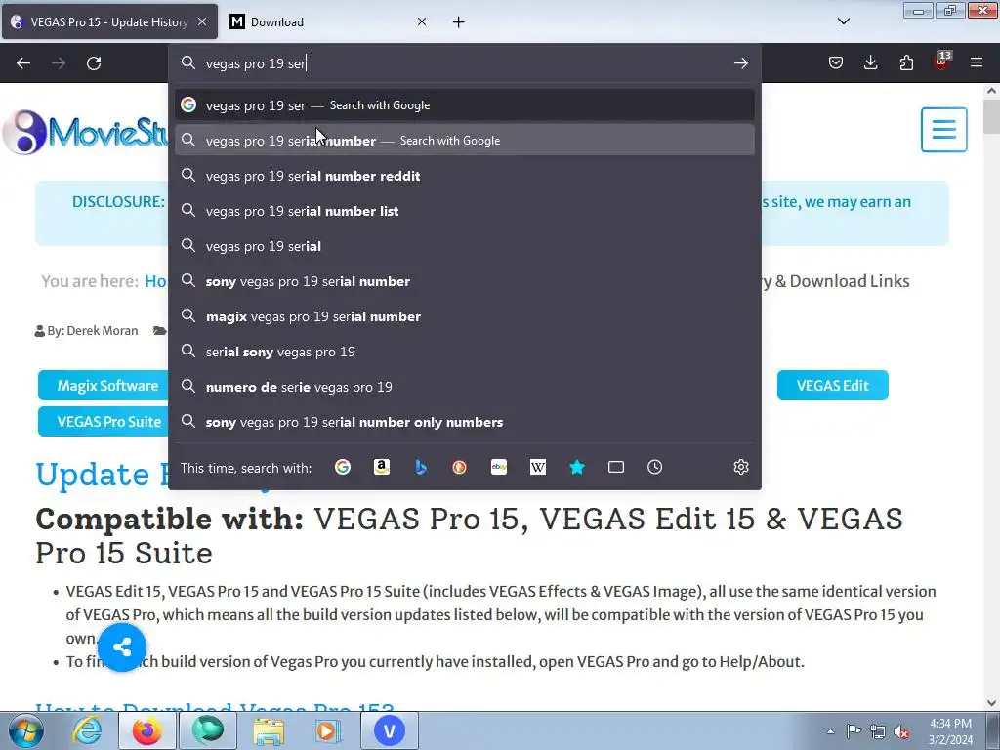Search this time with Amazon
Screen dimensions: 1000x750
[x=382, y=468]
